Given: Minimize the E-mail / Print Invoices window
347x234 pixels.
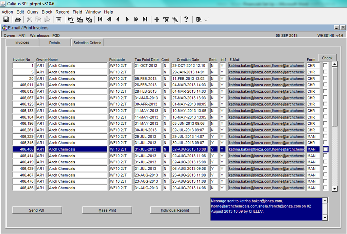Looking at the screenshot, I should point(336,28).
